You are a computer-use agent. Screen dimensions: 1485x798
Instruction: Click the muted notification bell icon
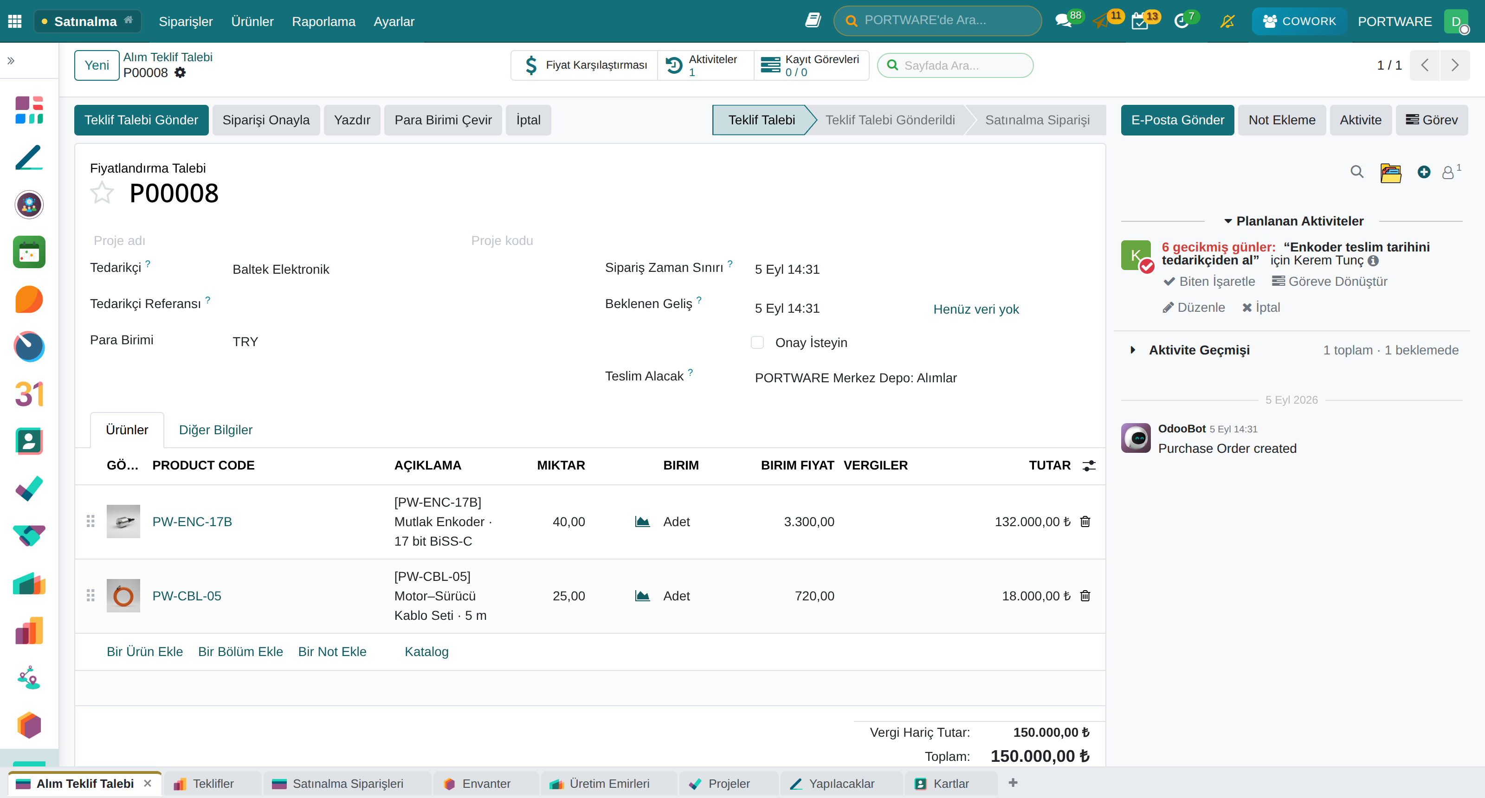1227,21
